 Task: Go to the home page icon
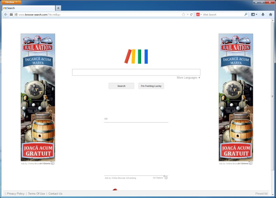point(271,15)
